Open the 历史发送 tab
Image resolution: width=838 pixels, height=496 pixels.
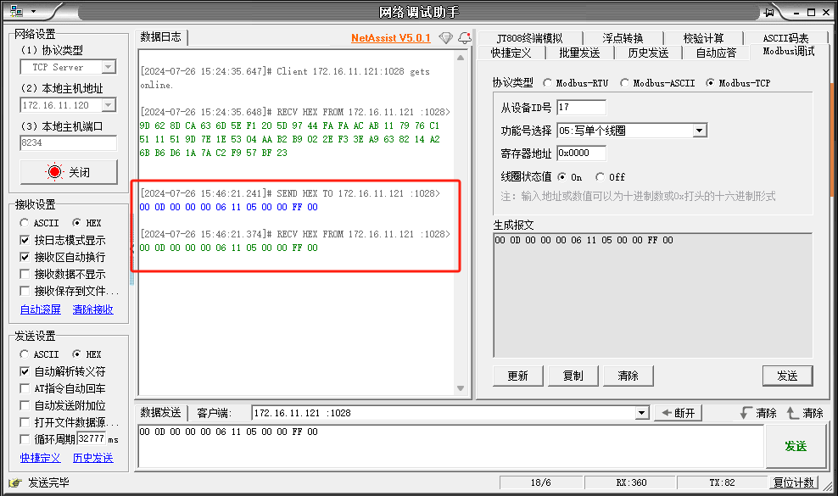tap(647, 53)
